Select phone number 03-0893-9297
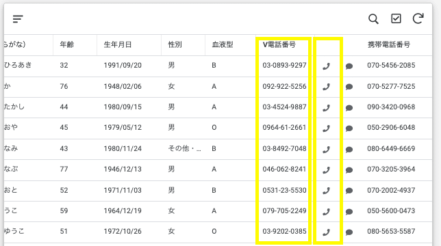This screenshot has height=246, width=441. coord(284,66)
